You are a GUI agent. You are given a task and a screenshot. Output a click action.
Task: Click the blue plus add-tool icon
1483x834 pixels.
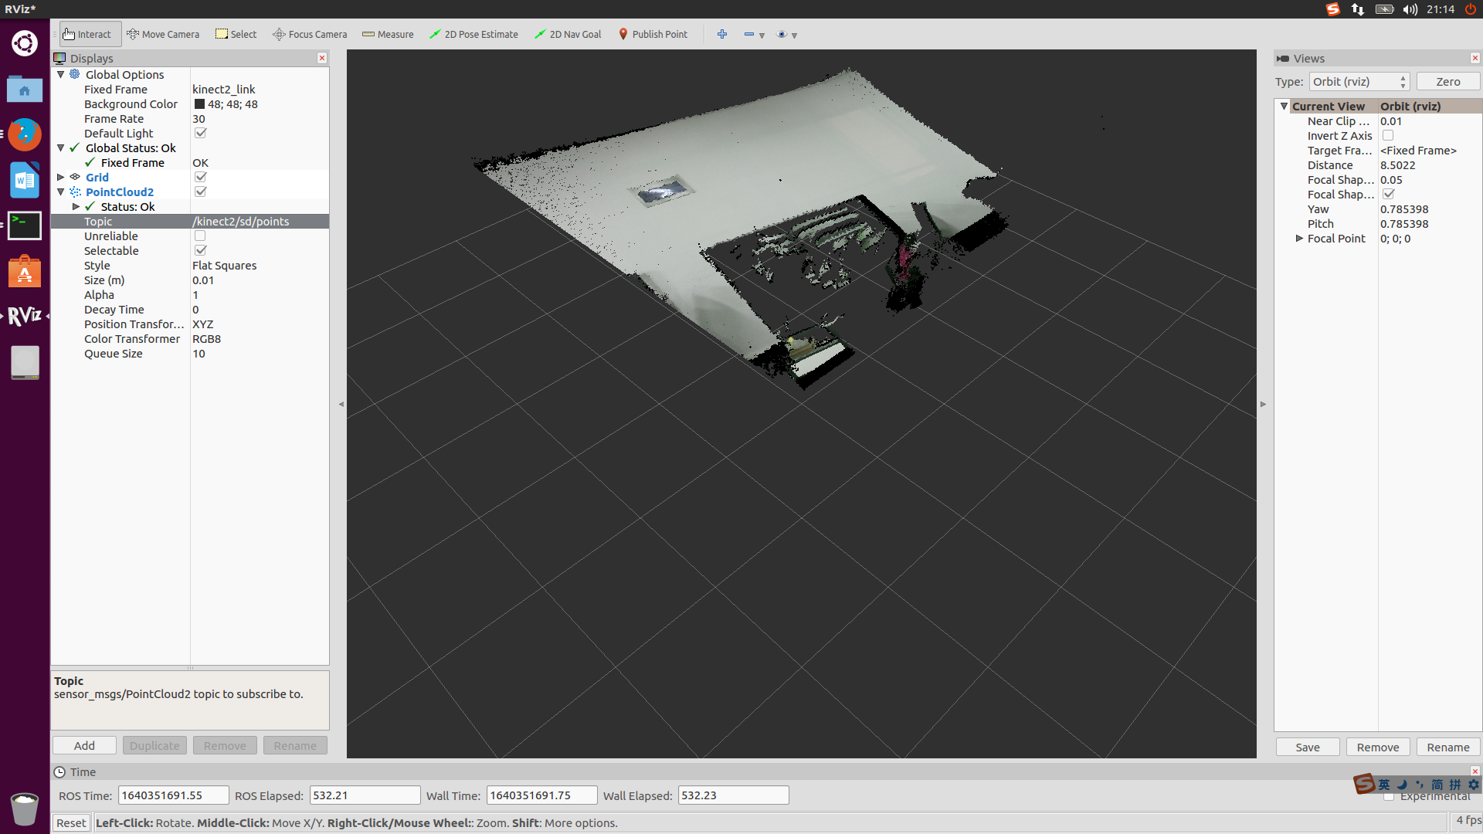coord(722,34)
